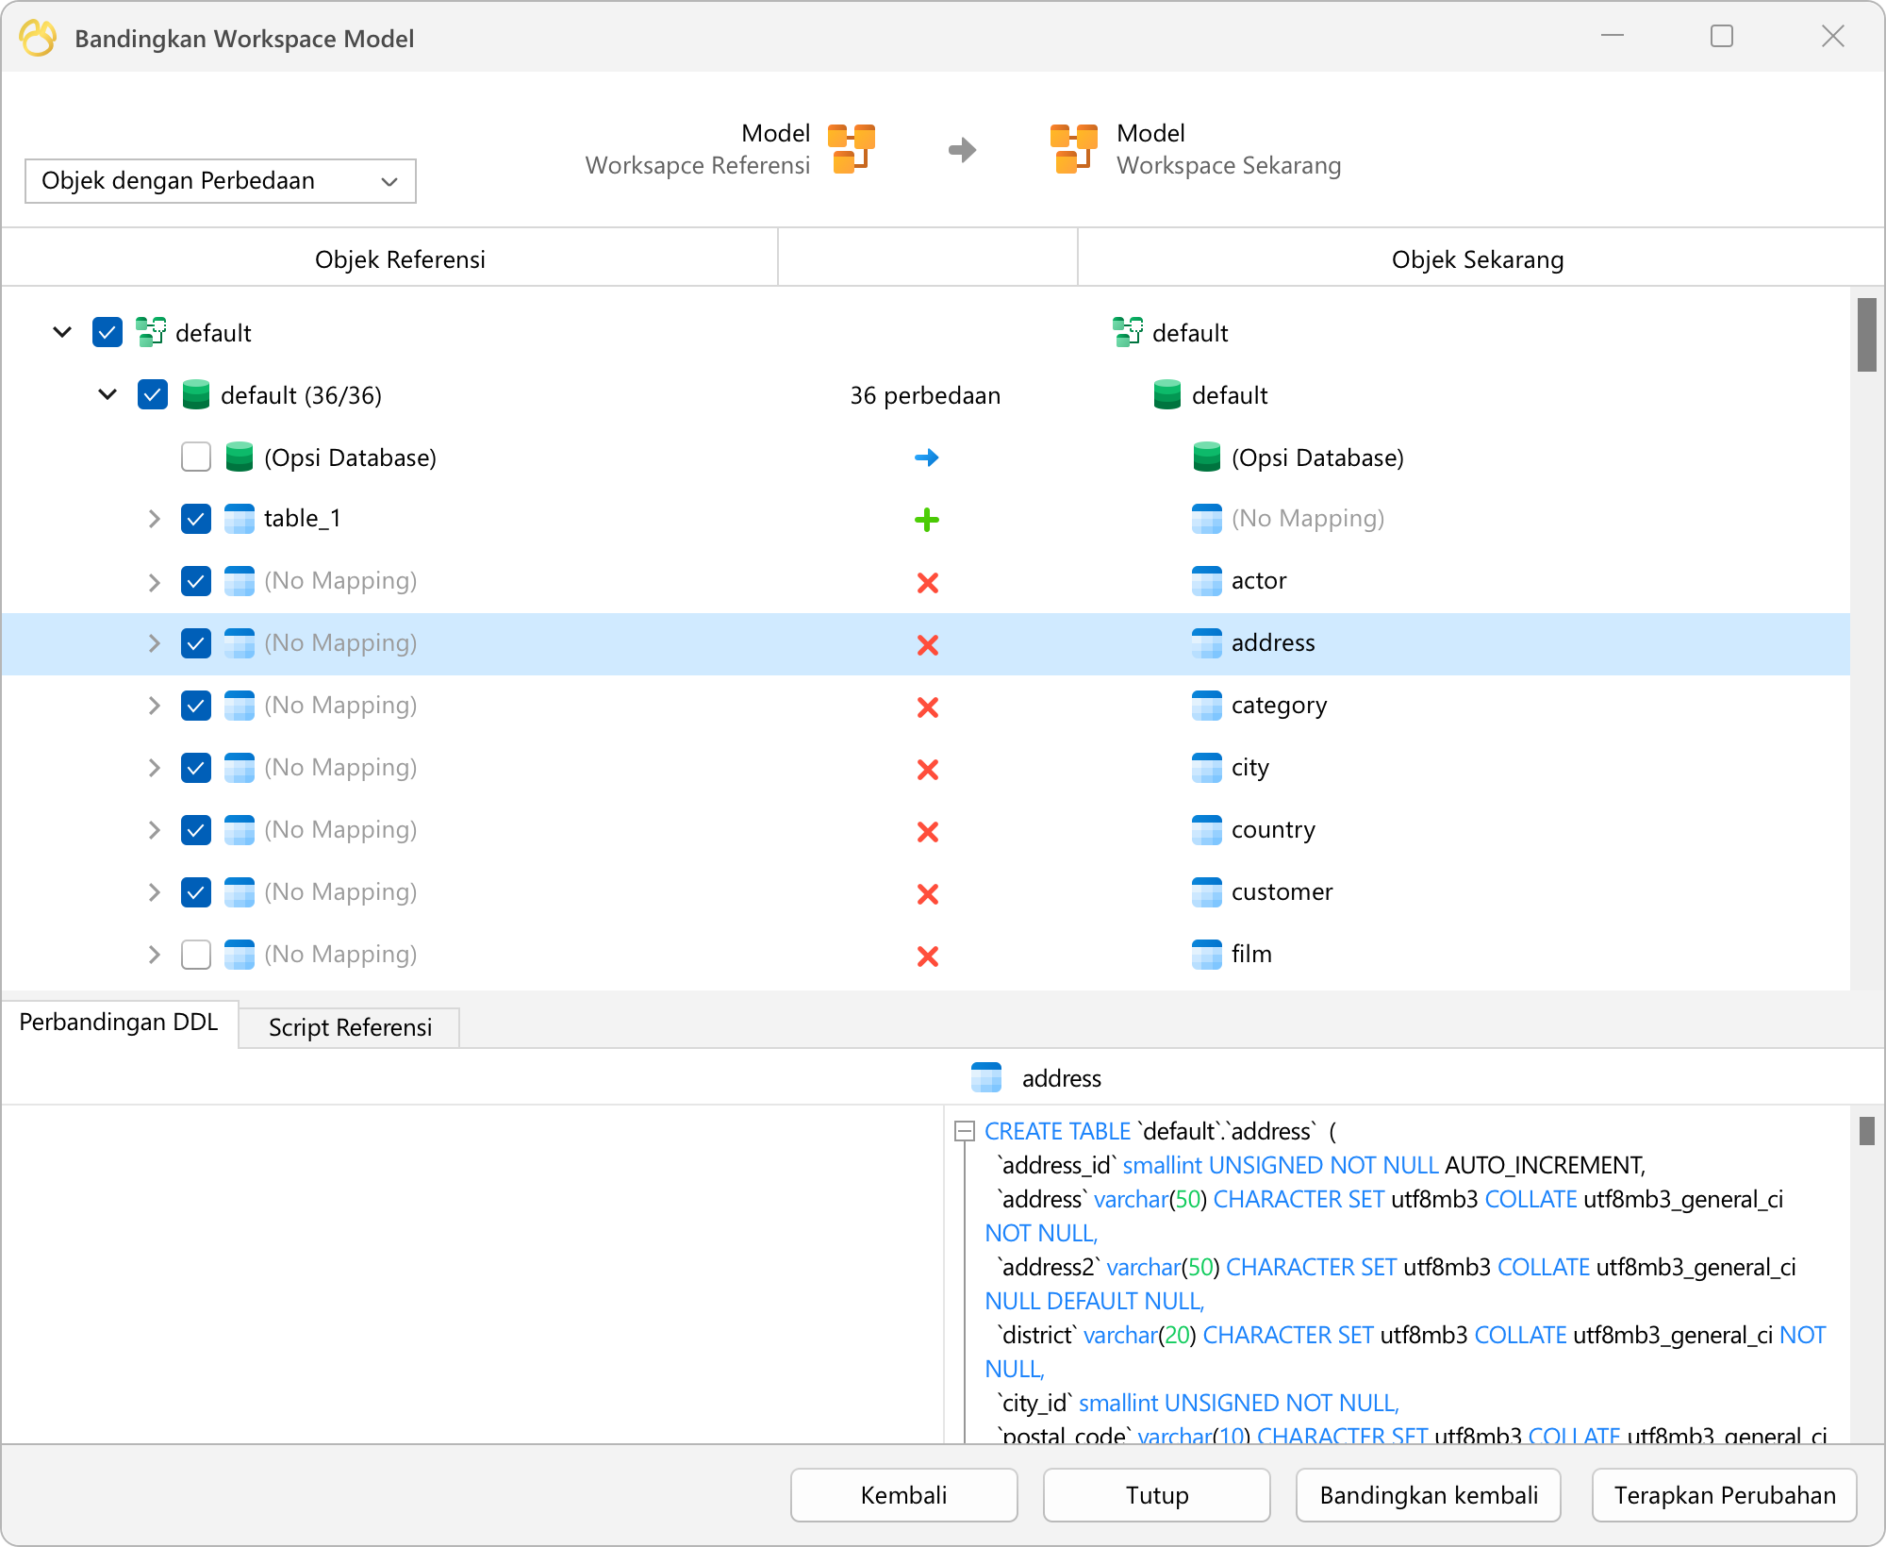Enable the Opsi Database checkbox
This screenshot has width=1886, height=1547.
(196, 457)
